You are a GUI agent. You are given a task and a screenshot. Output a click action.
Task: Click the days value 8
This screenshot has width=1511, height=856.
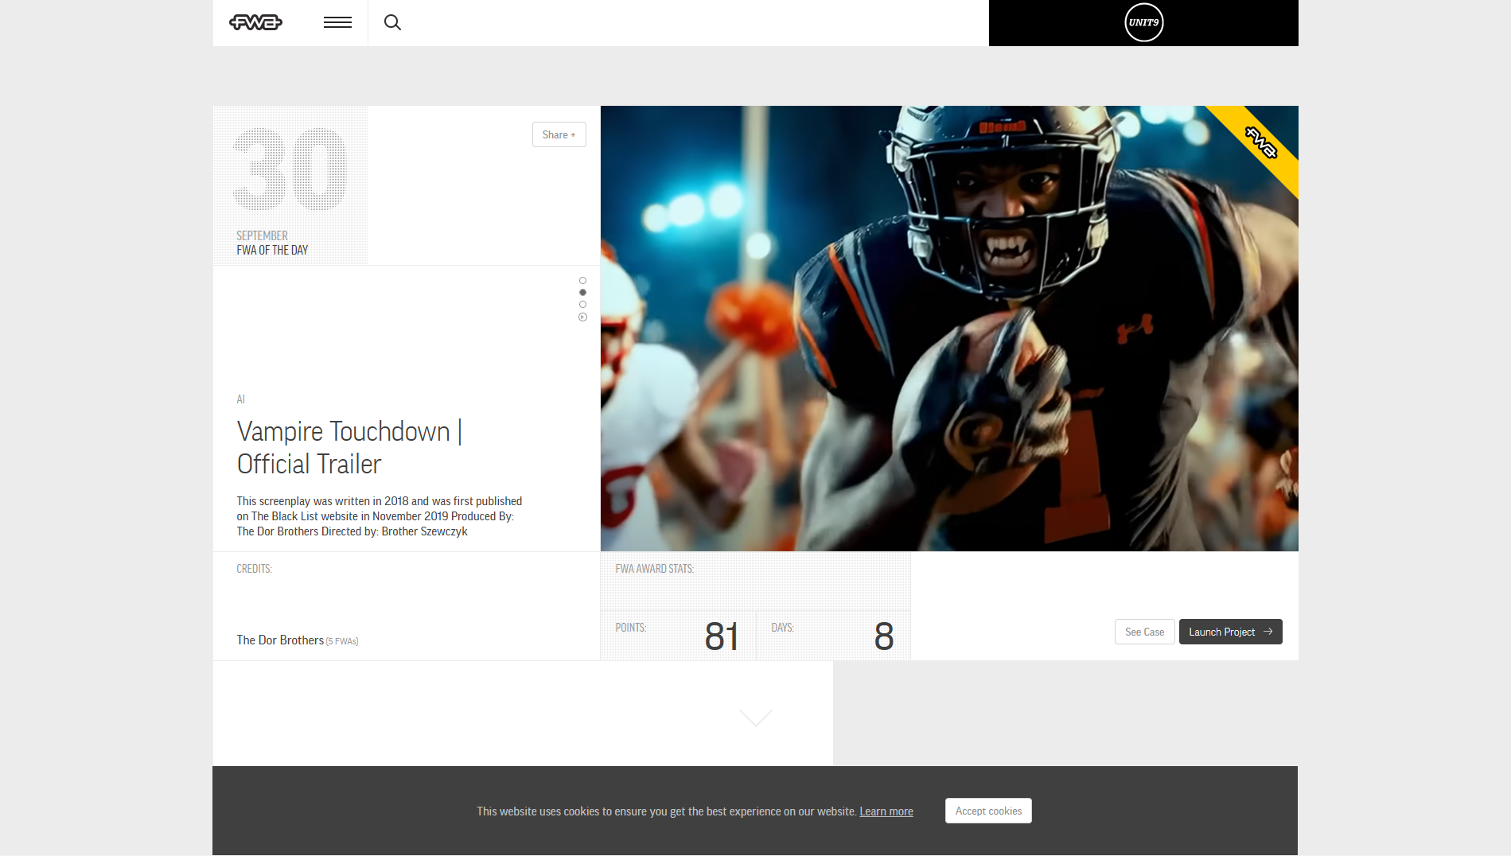(x=884, y=636)
